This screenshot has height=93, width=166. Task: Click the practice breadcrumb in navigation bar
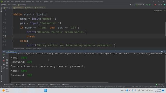(4, 5)
